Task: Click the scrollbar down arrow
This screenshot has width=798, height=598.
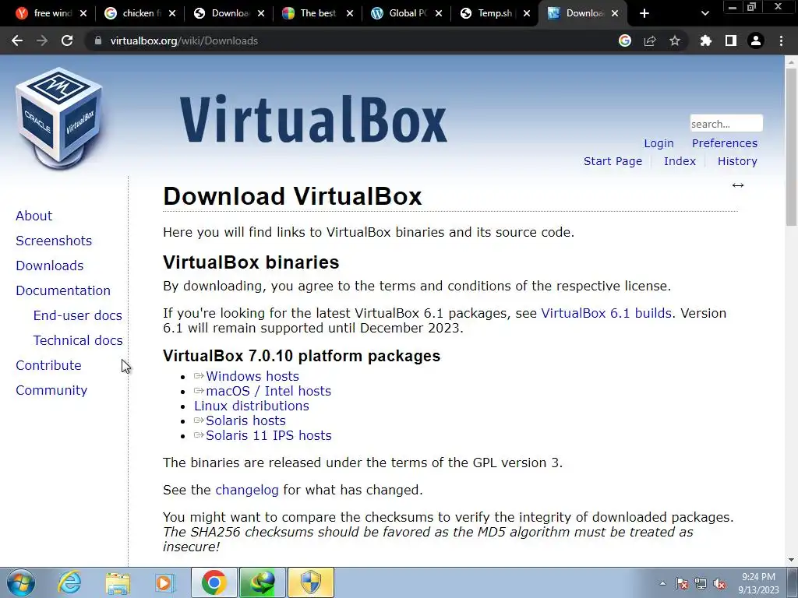Action: 791,561
